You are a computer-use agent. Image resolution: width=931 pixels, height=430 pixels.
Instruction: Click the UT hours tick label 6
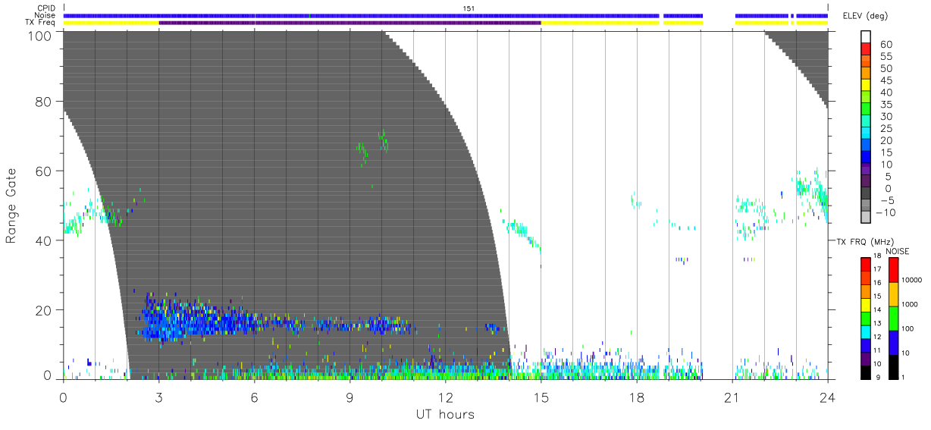tap(254, 397)
